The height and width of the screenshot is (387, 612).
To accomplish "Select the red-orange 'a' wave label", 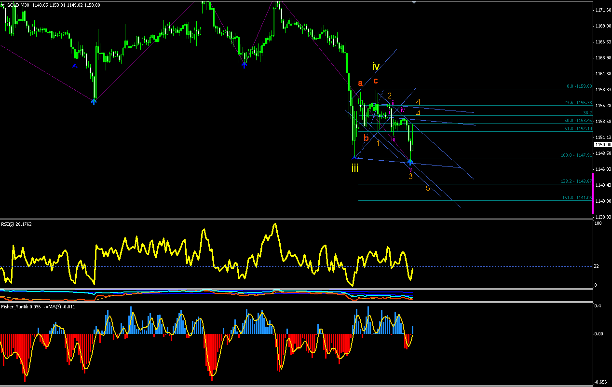I will [x=360, y=83].
